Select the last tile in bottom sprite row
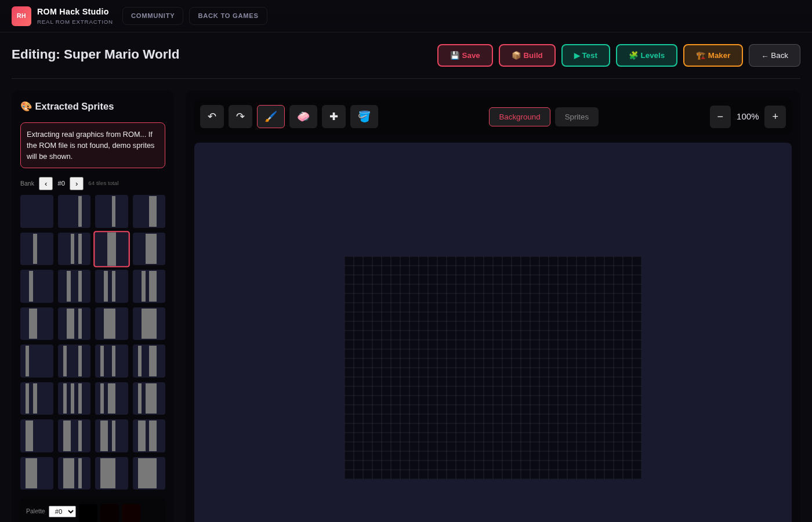 point(149,473)
